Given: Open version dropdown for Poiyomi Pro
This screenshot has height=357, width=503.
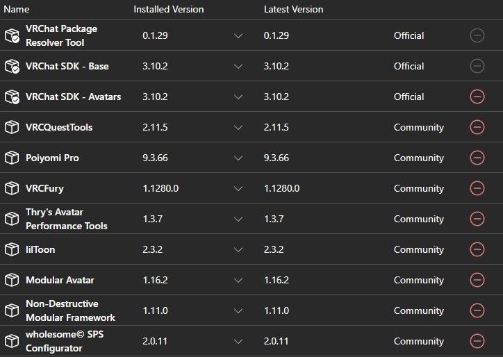Looking at the screenshot, I should pyautogui.click(x=238, y=158).
